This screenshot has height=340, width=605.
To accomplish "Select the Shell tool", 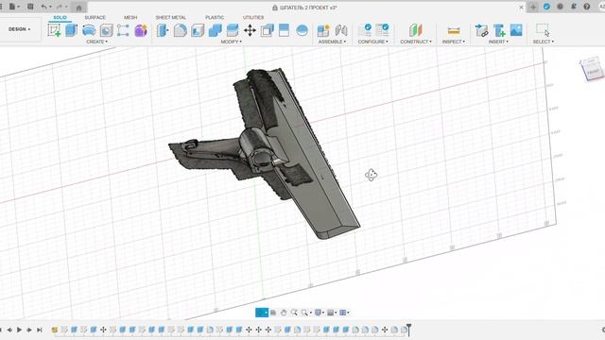I will click(x=198, y=30).
